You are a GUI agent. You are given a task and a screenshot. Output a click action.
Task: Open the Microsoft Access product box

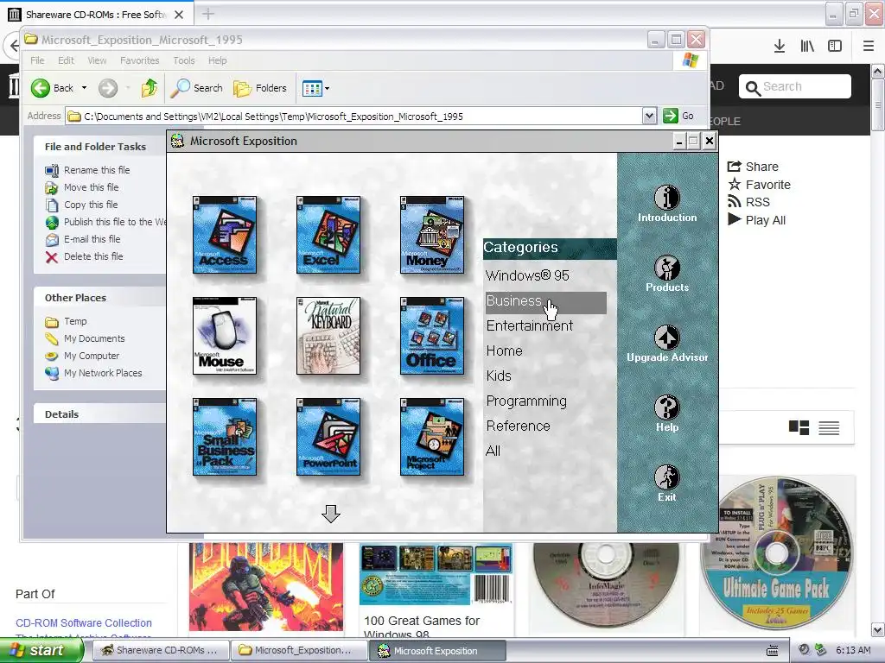[225, 235]
